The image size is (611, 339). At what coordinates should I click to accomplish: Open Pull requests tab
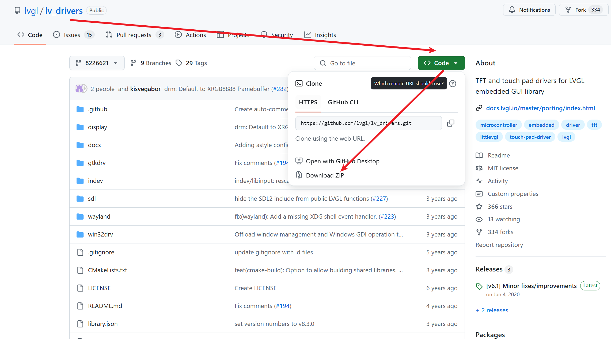(x=134, y=35)
